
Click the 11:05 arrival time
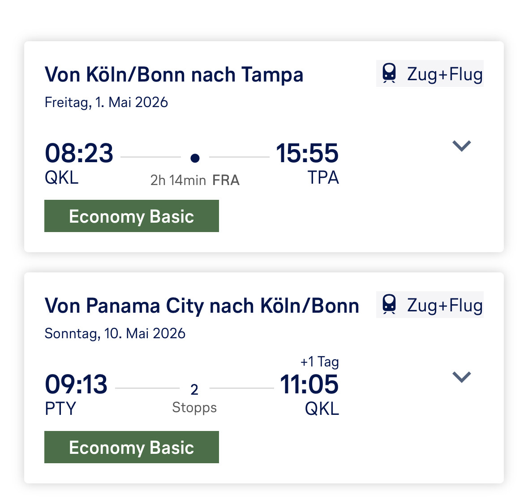click(x=309, y=384)
